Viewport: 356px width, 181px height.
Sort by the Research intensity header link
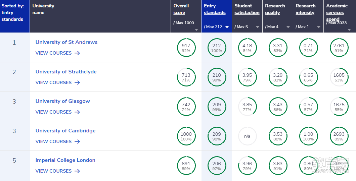(305, 9)
